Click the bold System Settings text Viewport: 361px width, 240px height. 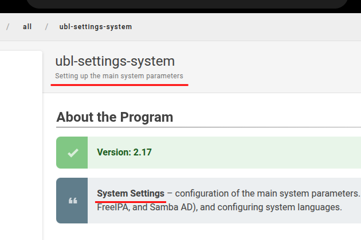(131, 193)
